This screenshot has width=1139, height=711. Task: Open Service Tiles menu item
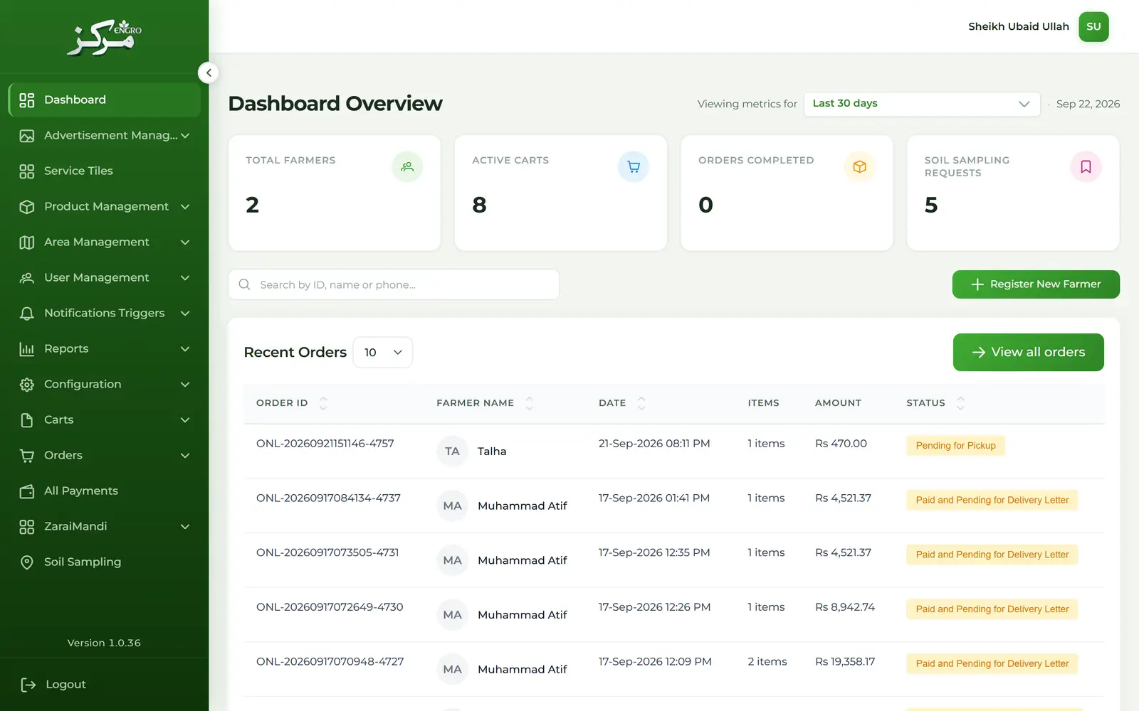[x=104, y=171]
